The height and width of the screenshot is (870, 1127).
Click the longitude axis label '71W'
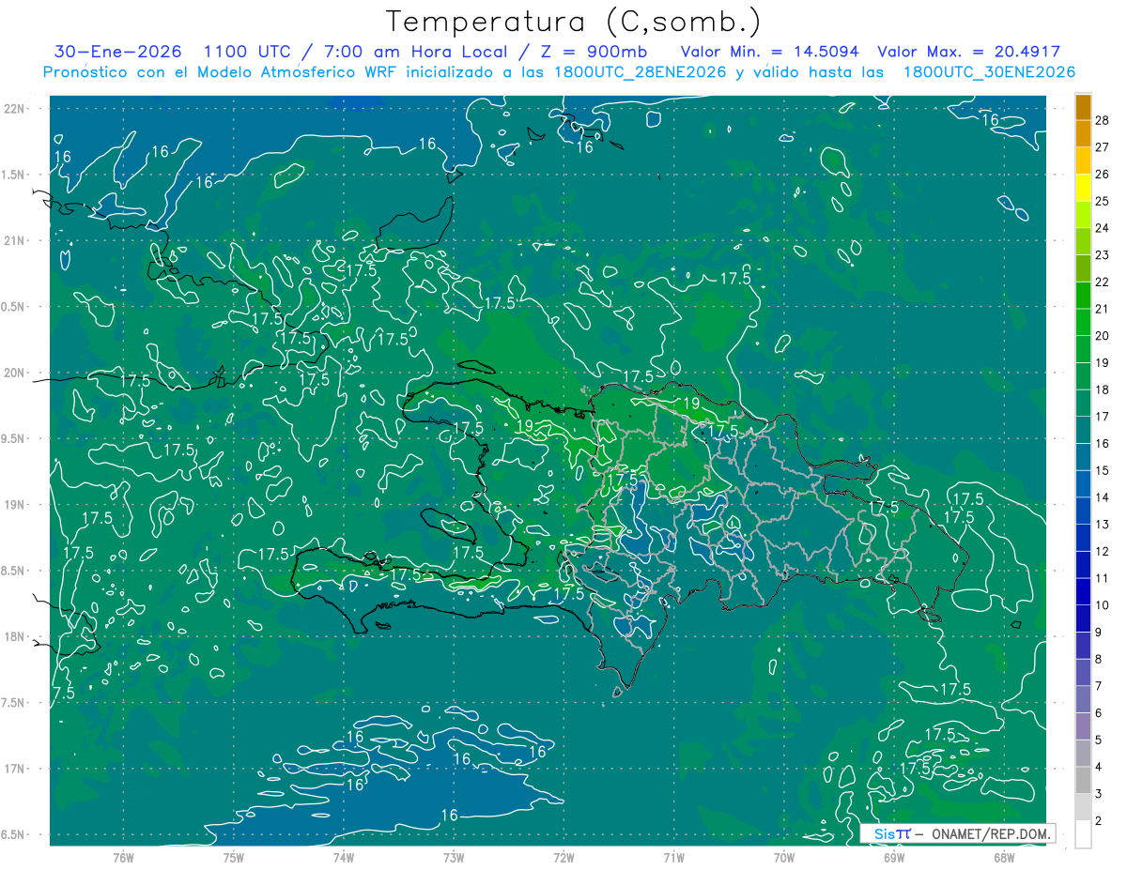click(673, 858)
